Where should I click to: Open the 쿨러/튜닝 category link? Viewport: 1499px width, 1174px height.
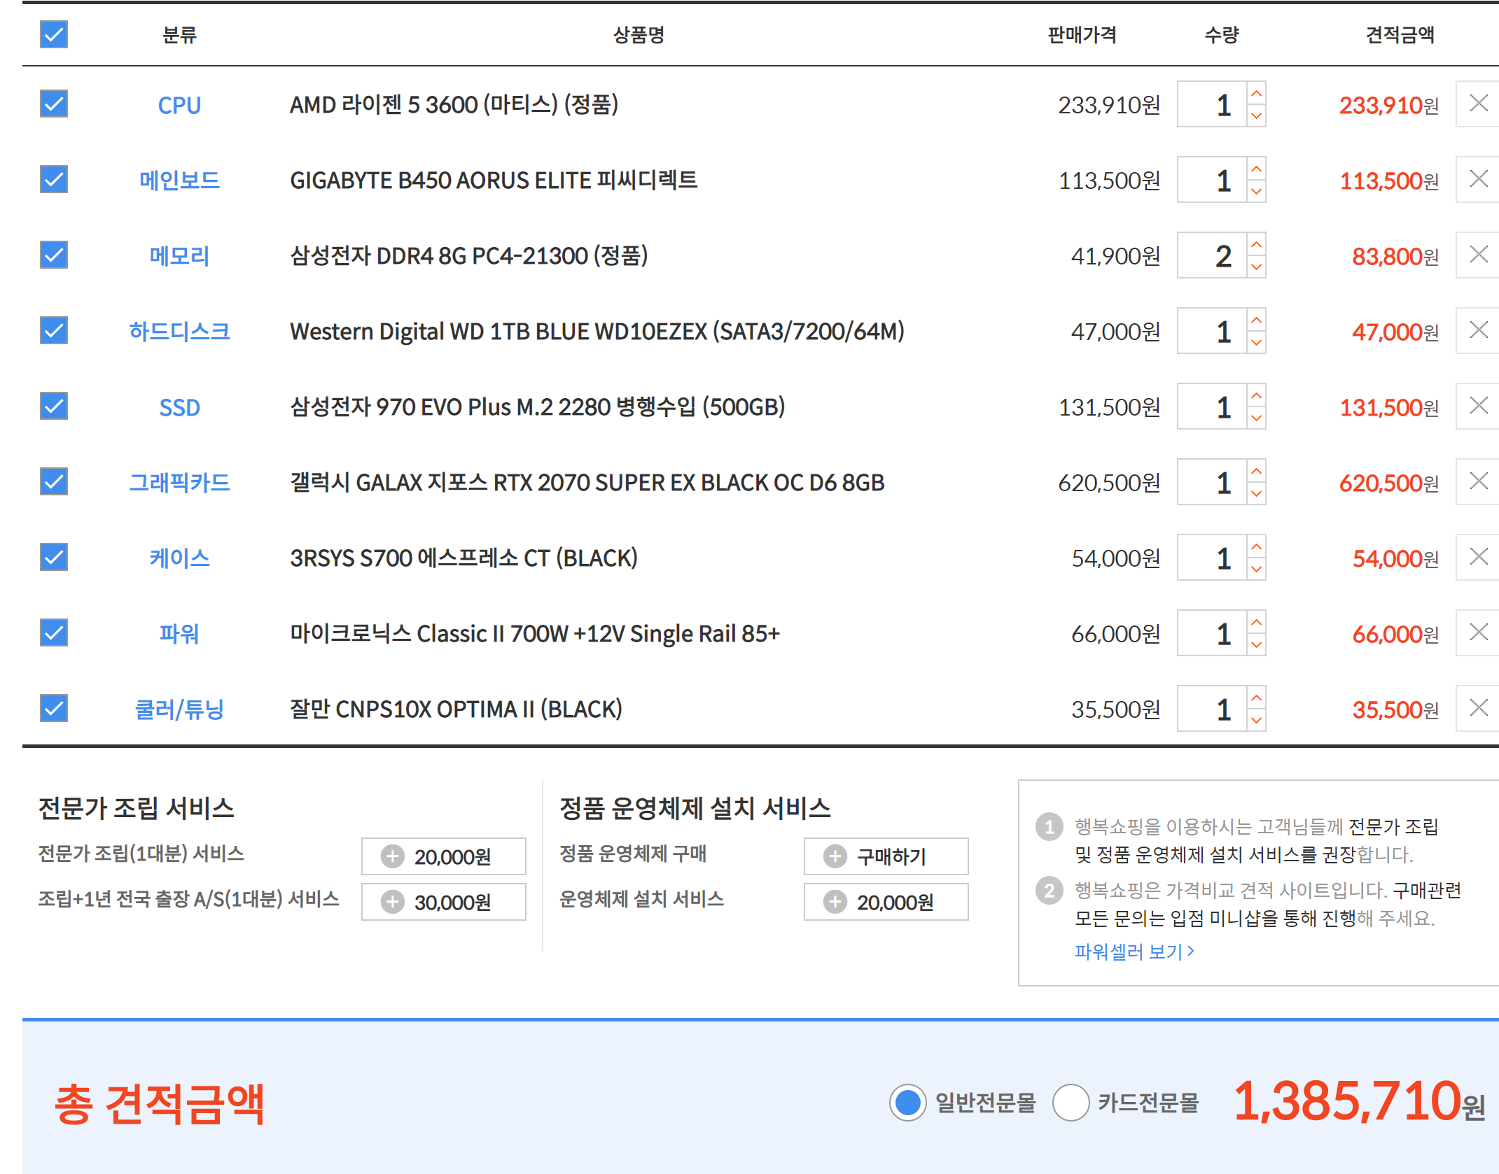pos(179,709)
